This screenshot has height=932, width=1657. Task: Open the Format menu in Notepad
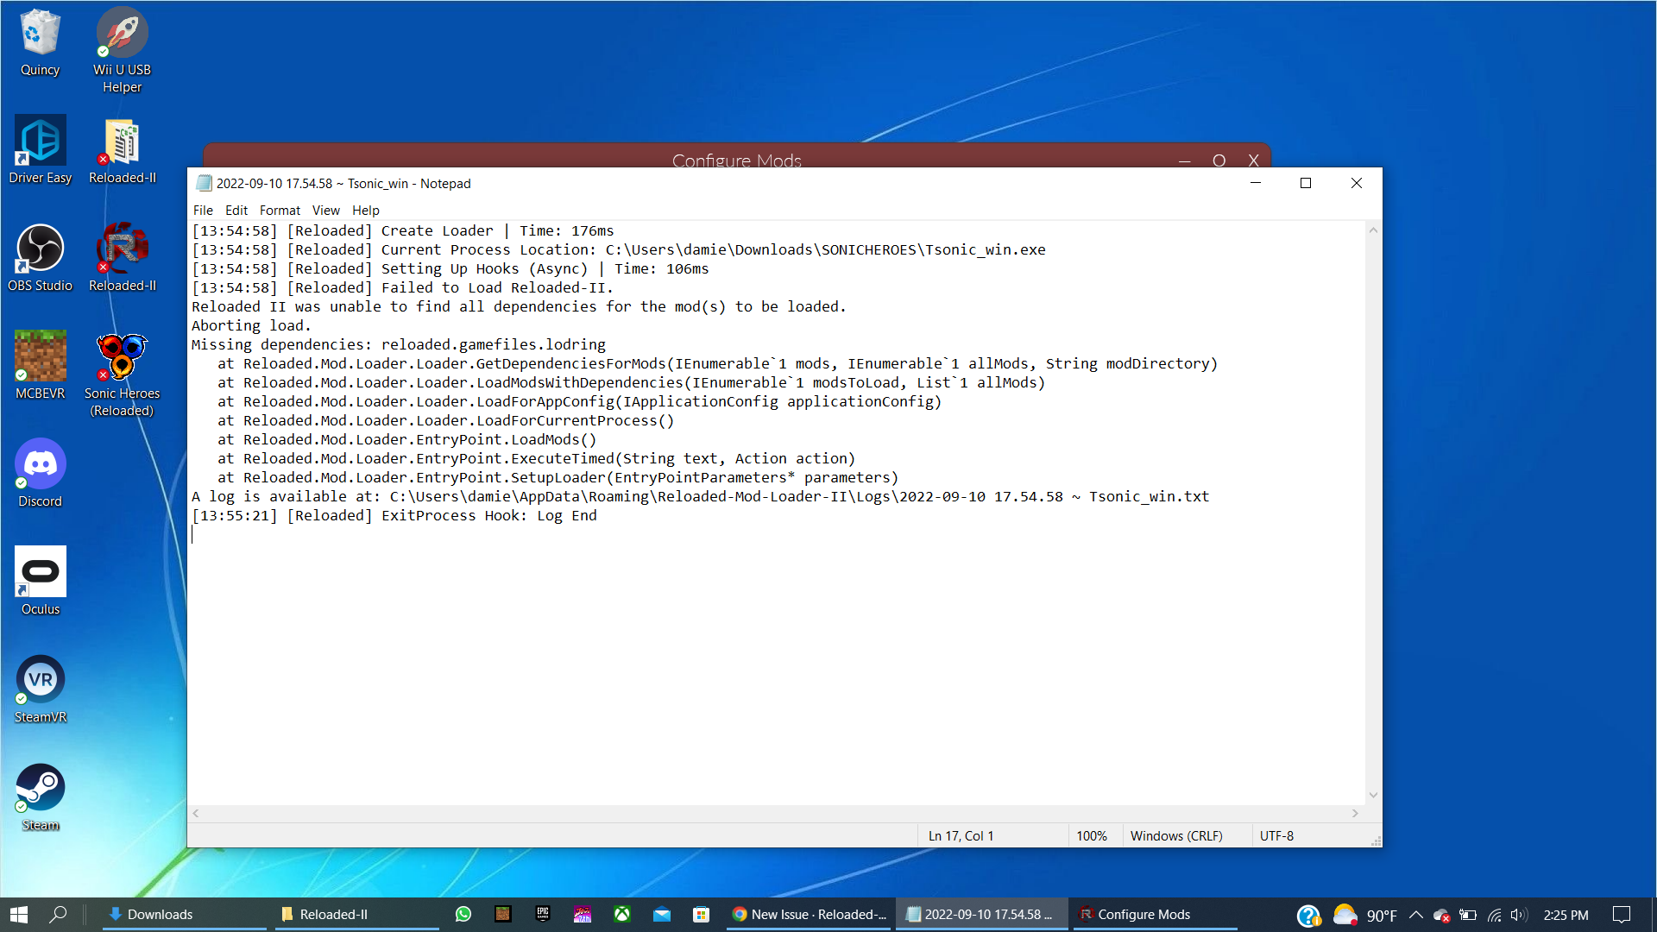pyautogui.click(x=280, y=210)
